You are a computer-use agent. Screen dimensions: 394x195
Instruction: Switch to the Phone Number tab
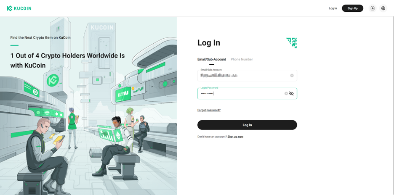[242, 60]
